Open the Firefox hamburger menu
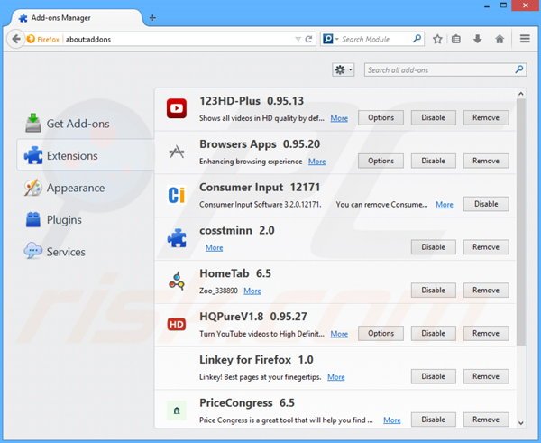 [525, 39]
